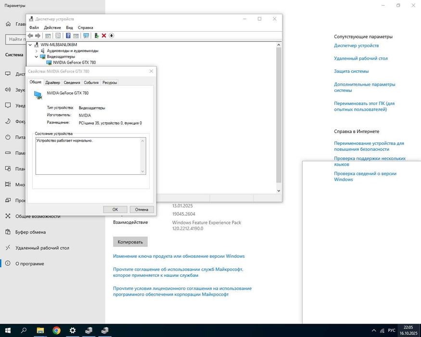
Task: Select NVIDIA GeForce GTX 780 in device tree
Action: tap(75, 63)
